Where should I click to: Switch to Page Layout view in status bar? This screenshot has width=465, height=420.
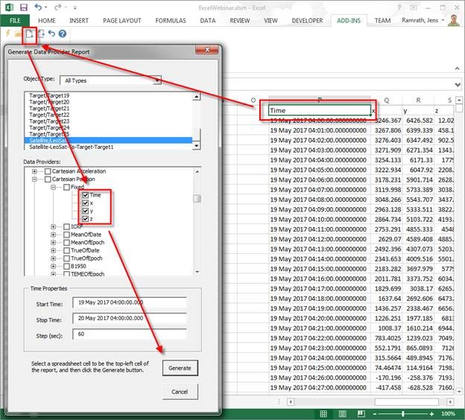coord(342,413)
